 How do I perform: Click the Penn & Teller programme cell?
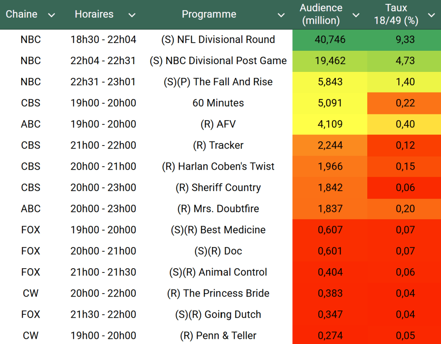[x=218, y=335]
